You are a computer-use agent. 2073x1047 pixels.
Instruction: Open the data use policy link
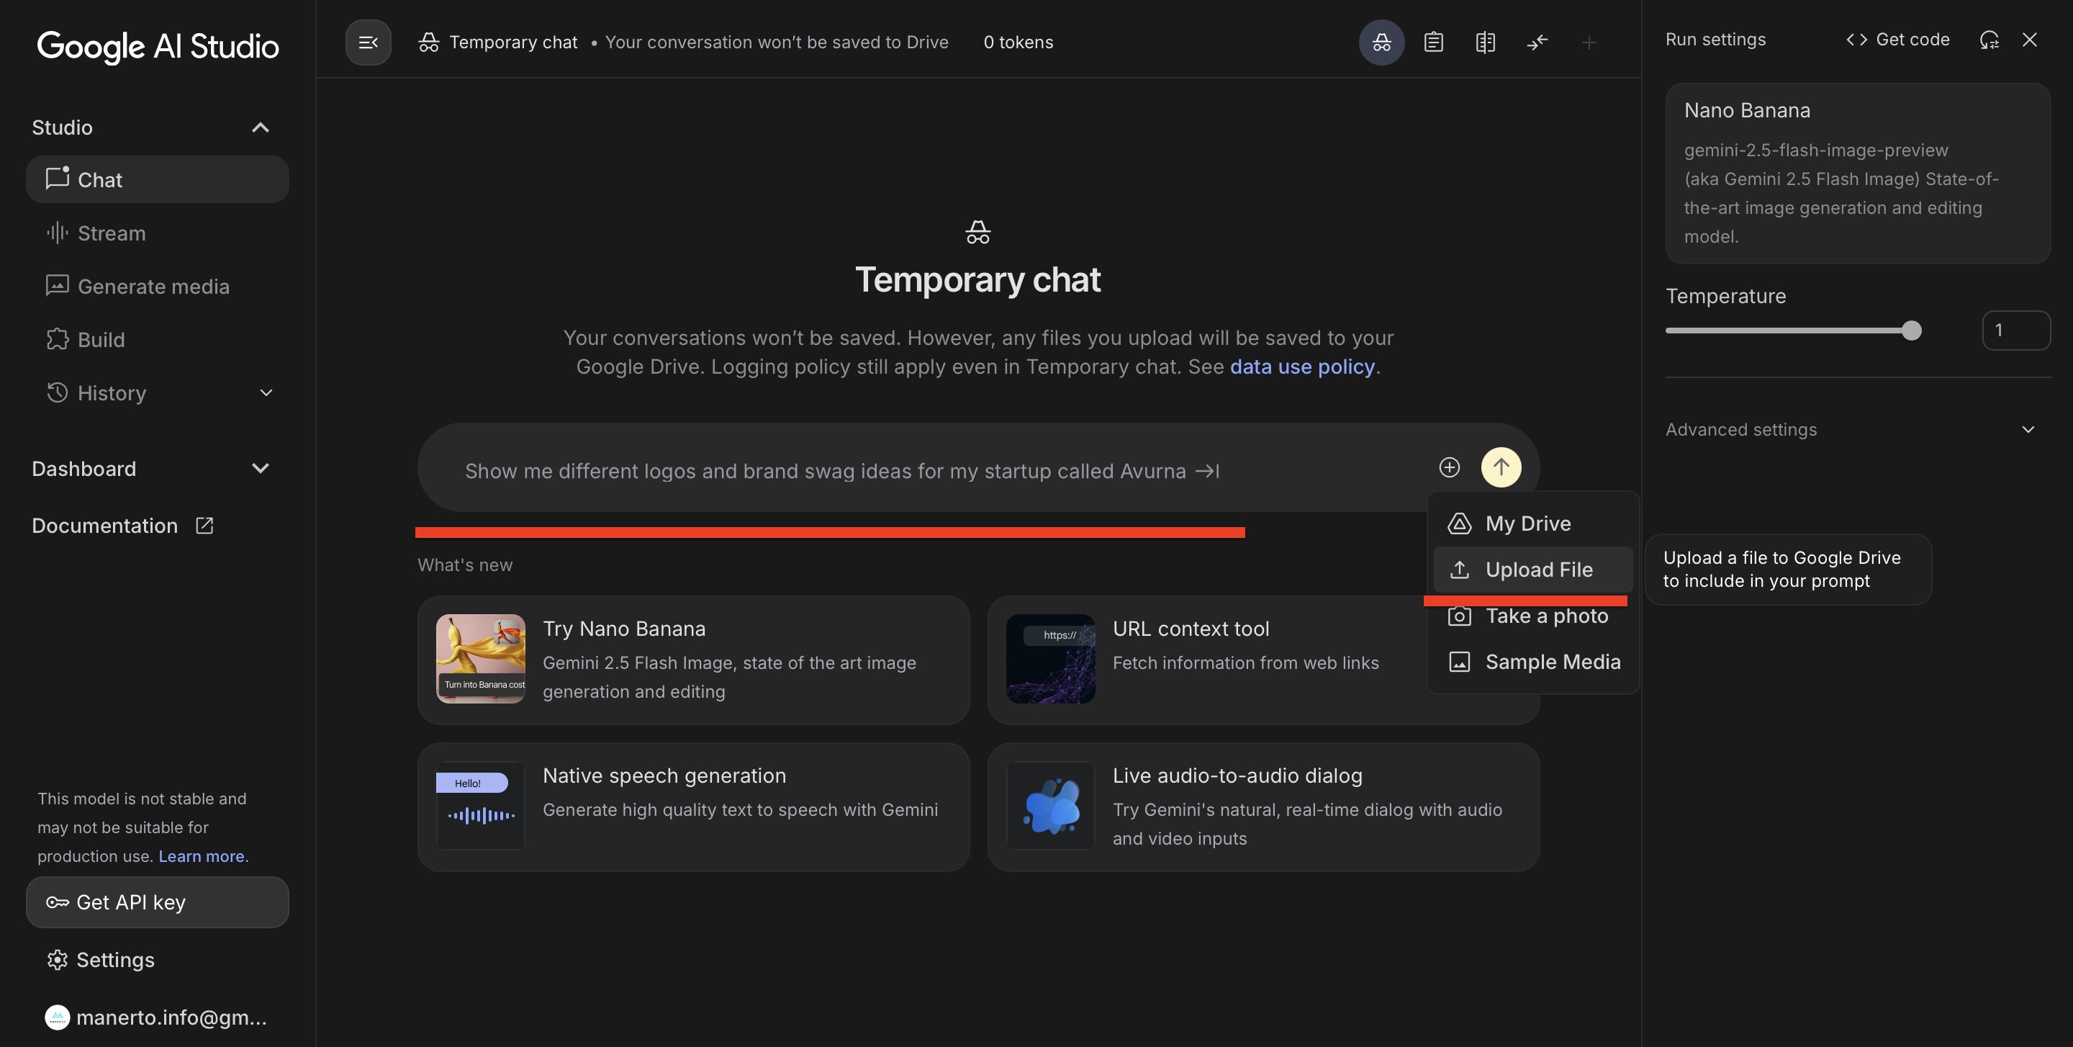1302,367
